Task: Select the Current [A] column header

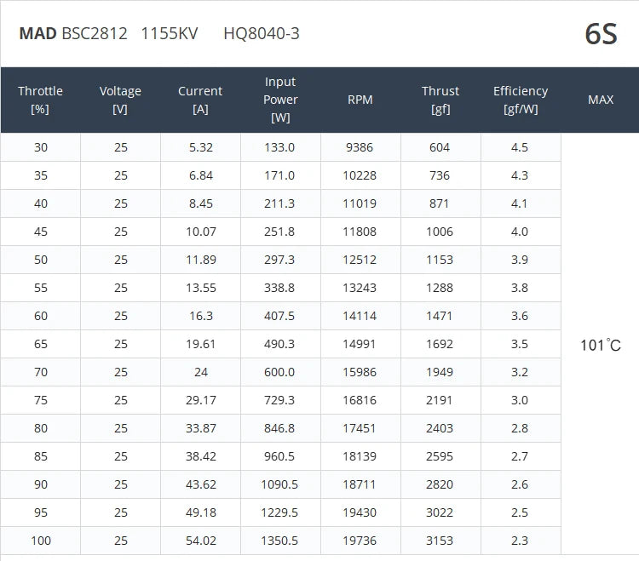Action: pos(200,100)
